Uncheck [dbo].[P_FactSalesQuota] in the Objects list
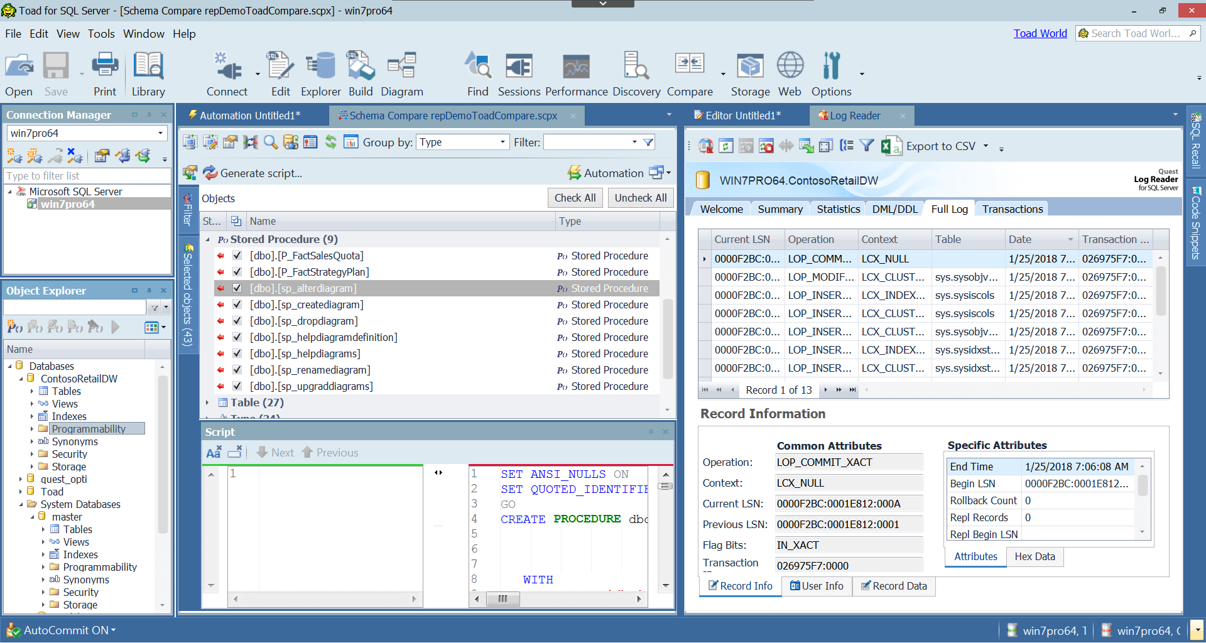This screenshot has height=643, width=1206. click(237, 256)
